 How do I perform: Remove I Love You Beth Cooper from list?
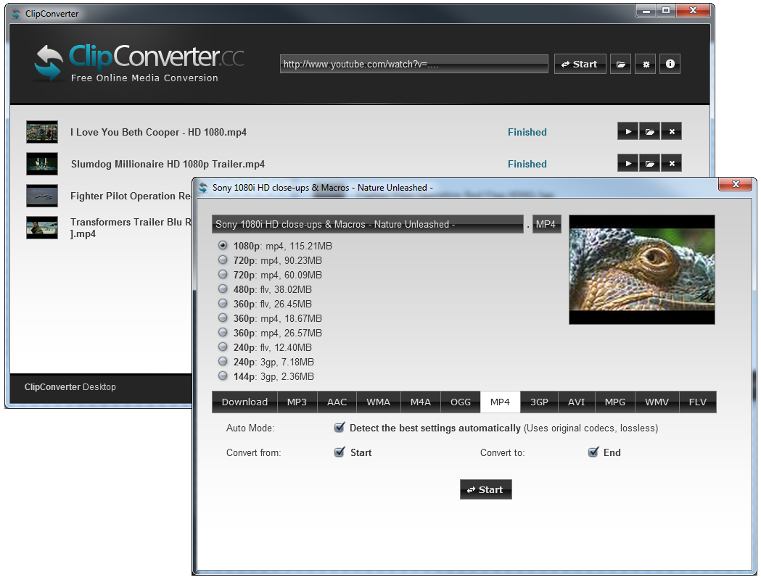tap(671, 131)
